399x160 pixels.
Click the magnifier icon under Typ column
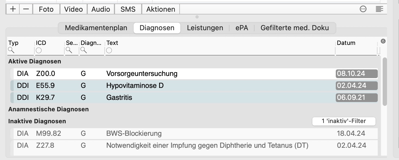11,50
